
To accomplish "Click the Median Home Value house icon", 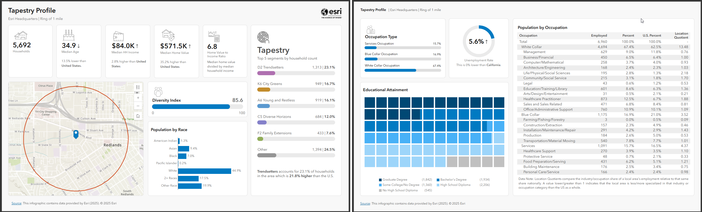I will [168, 35].
